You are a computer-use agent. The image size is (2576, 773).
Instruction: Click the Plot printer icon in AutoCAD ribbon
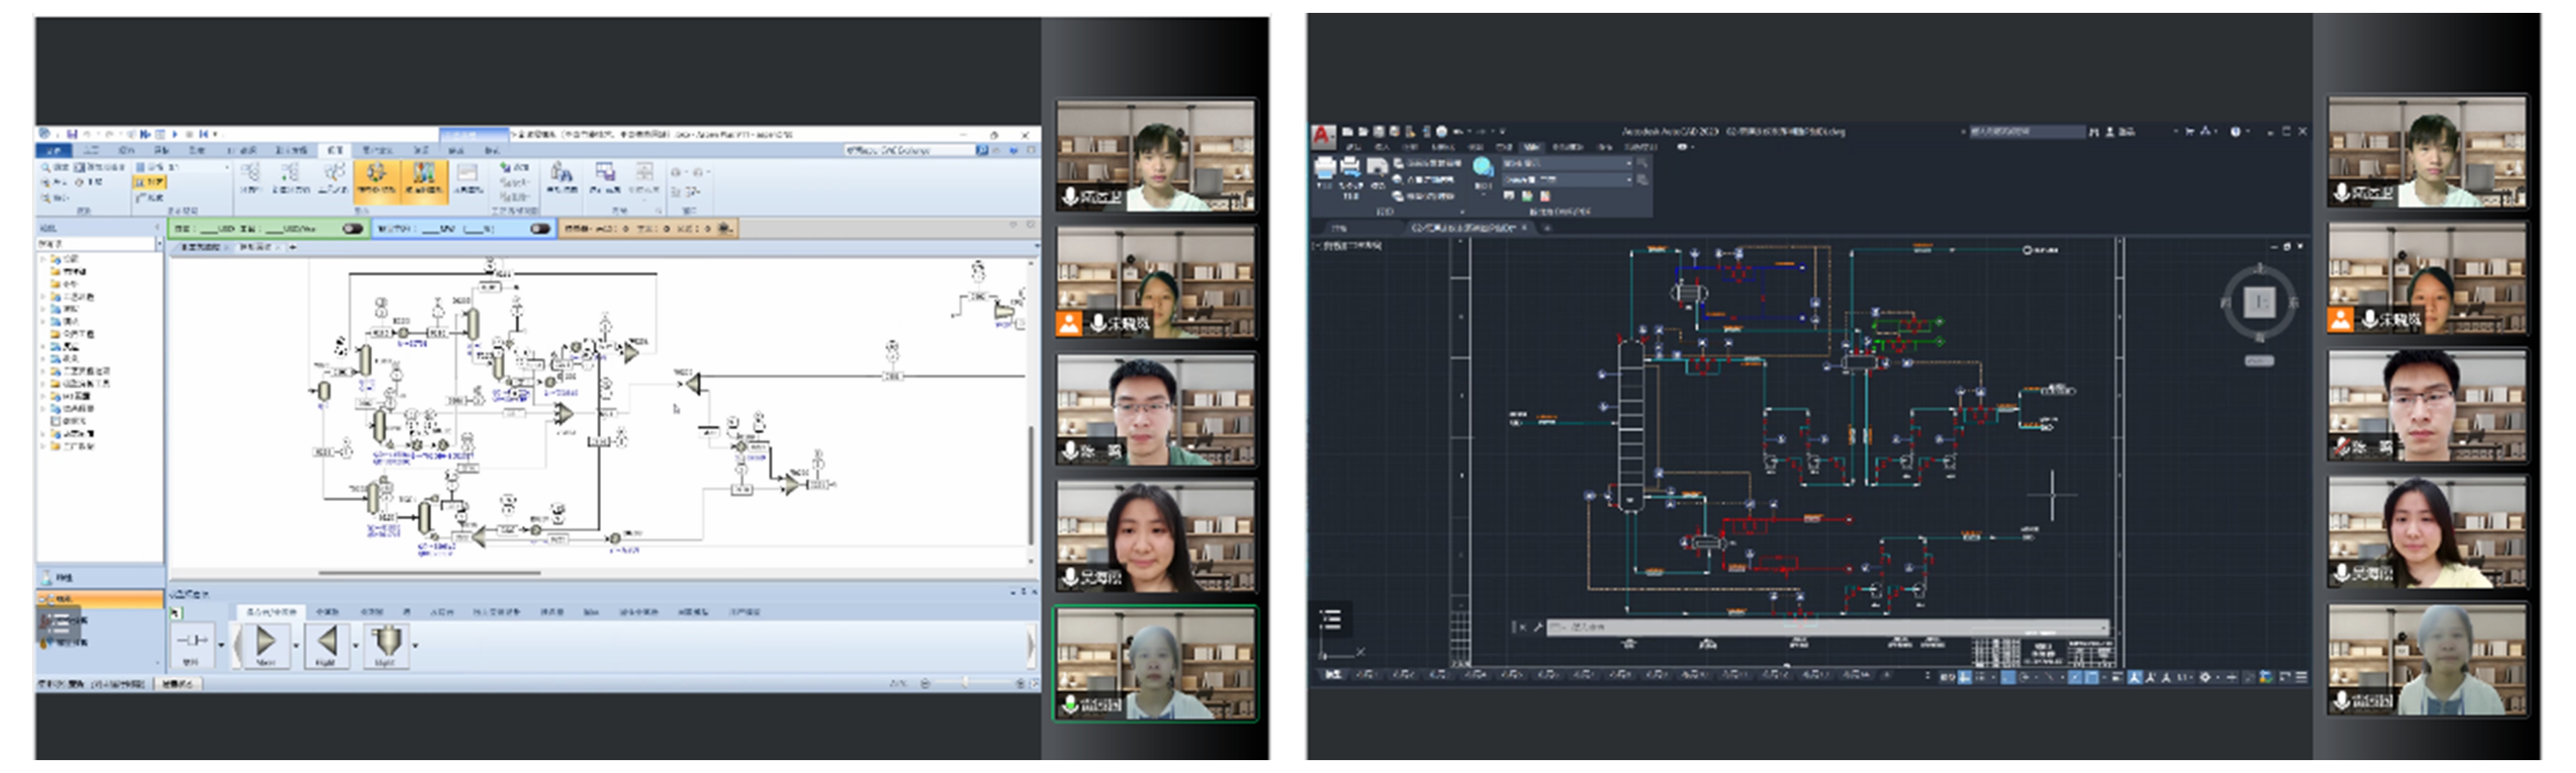pyautogui.click(x=1325, y=168)
